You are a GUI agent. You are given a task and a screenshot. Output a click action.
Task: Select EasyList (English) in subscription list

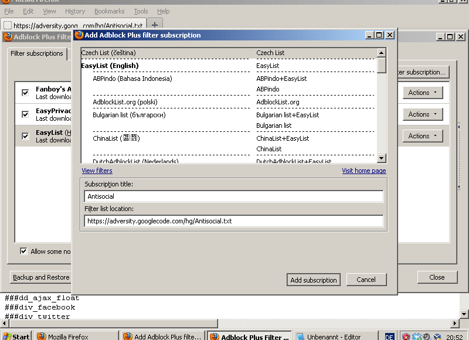tap(110, 66)
